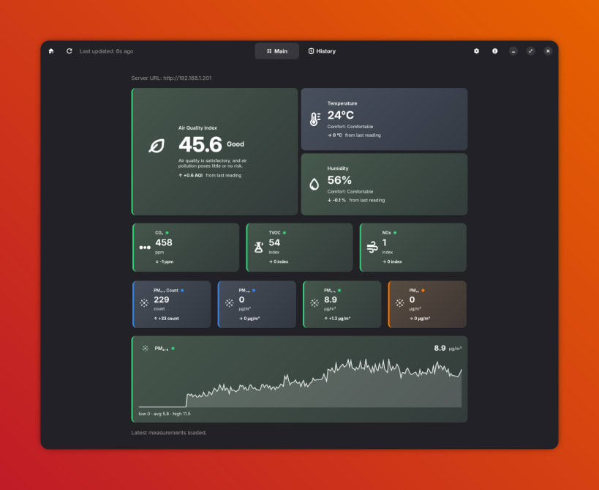Screen dimensions: 599x490
Task: Click the 229 particle count value
Action: click(x=161, y=300)
